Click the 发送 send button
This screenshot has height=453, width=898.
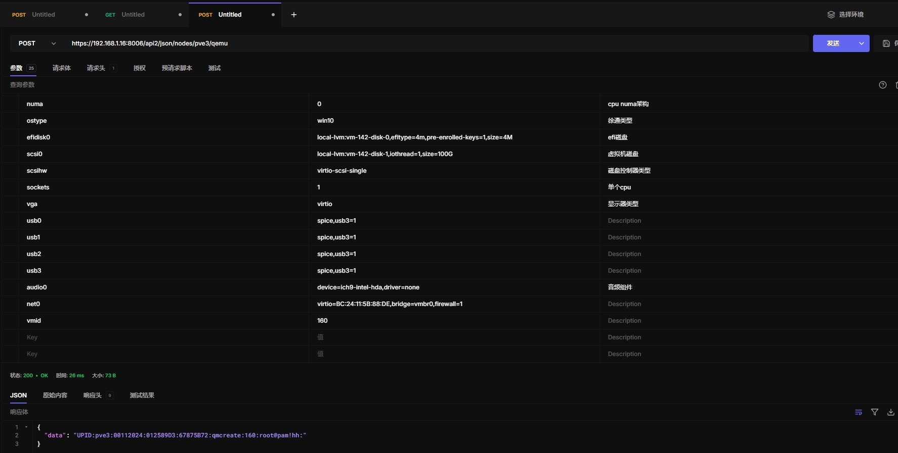pos(833,43)
